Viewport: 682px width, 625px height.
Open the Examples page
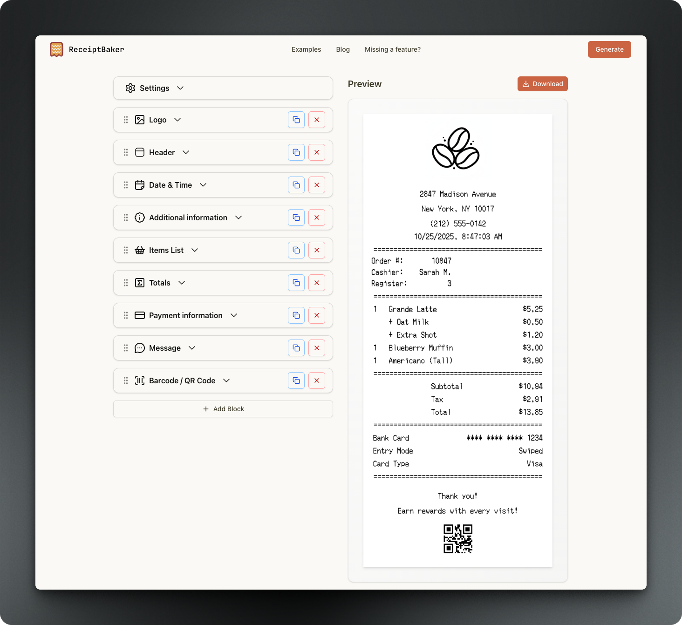(x=306, y=49)
